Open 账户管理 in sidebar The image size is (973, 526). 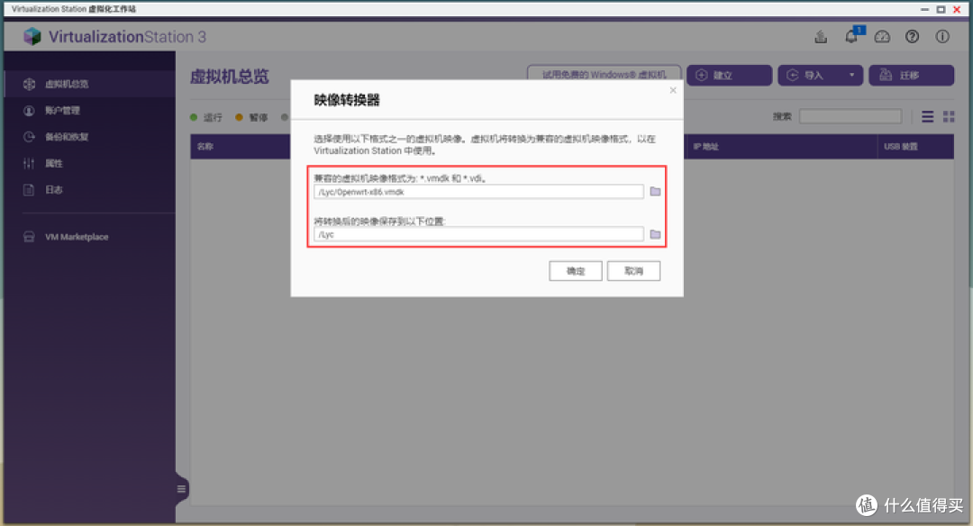coord(90,111)
